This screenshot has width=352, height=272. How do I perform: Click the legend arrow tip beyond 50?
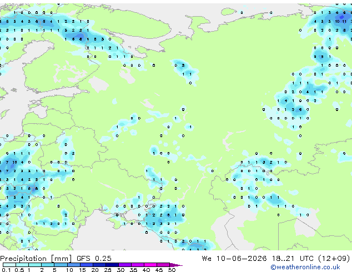176,265
